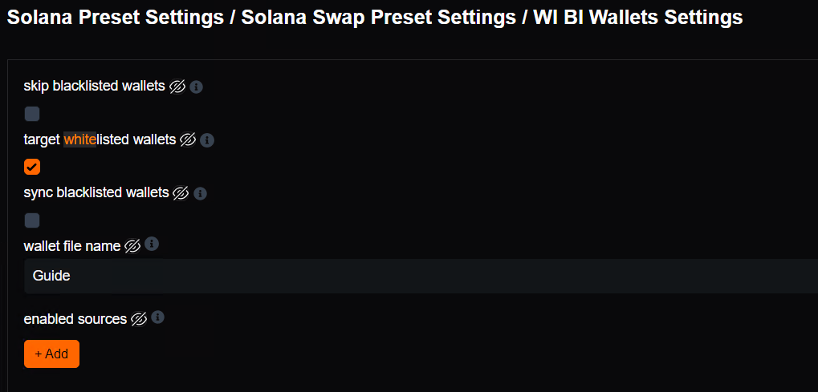Screen dimensions: 818x392
Task: Click eye-slash icon beside target whitelisted wallets
Action: pos(188,140)
